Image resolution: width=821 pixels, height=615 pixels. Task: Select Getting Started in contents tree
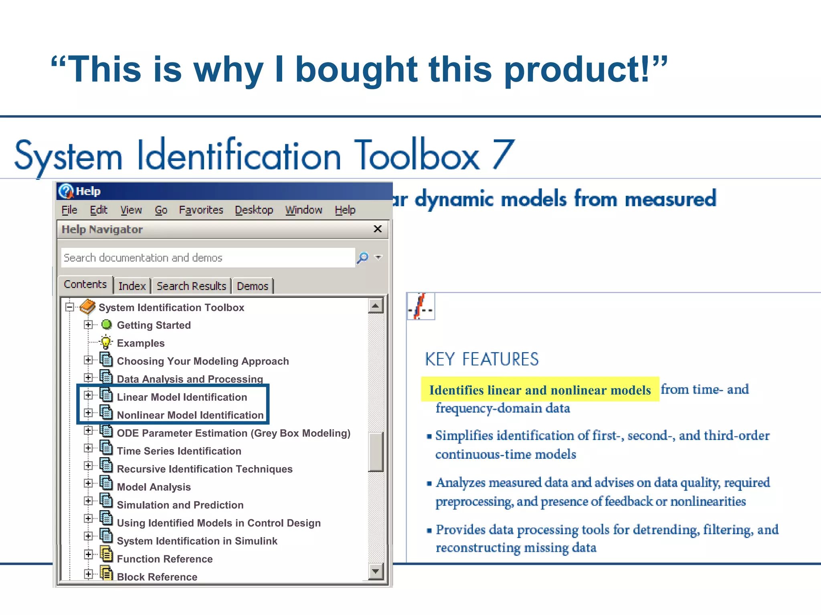154,325
